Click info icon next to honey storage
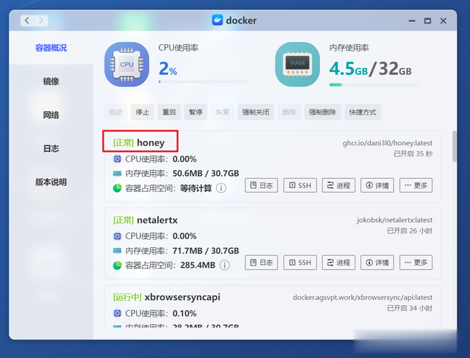Image resolution: width=470 pixels, height=358 pixels. (221, 189)
